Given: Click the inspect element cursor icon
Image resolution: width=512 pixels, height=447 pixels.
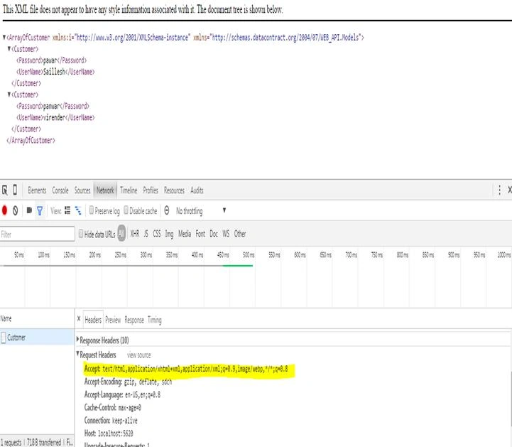Looking at the screenshot, I should click(4, 190).
